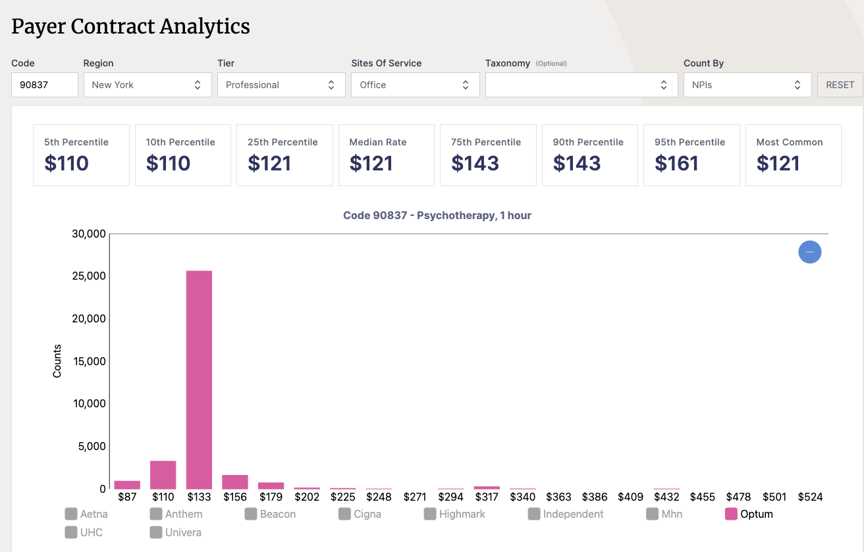Click the blue zoom-out minus icon

click(809, 252)
